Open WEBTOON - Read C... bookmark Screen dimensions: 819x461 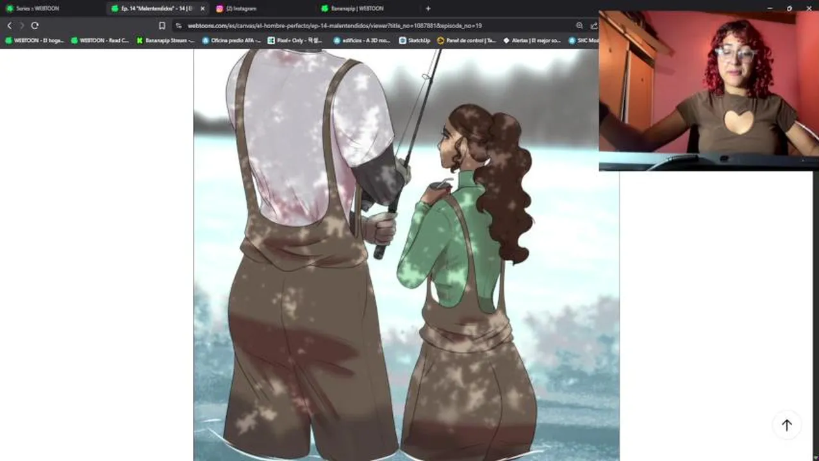(100, 40)
